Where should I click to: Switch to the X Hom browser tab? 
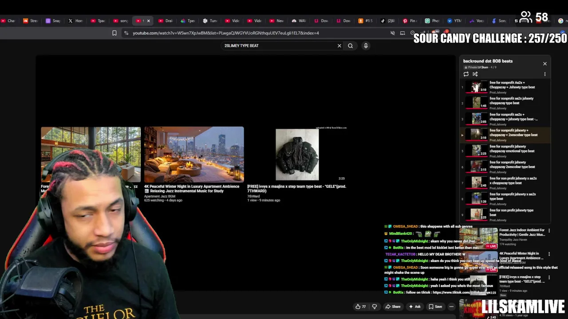[x=75, y=21]
